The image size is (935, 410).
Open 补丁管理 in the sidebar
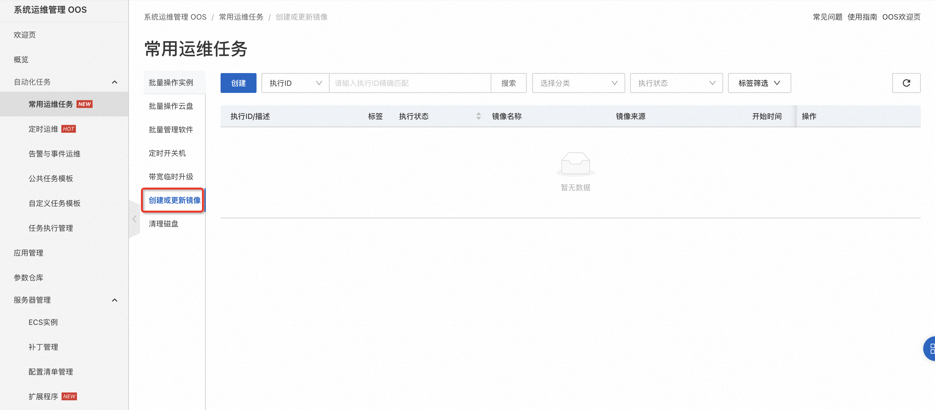(x=43, y=347)
